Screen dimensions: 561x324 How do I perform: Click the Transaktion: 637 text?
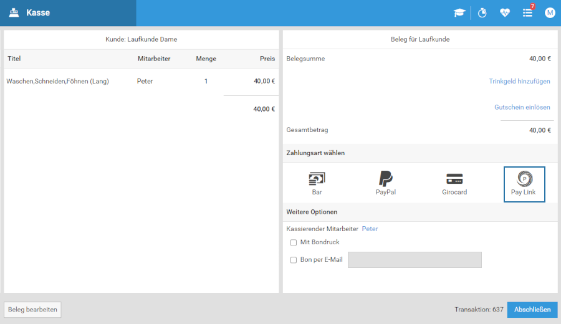(479, 310)
